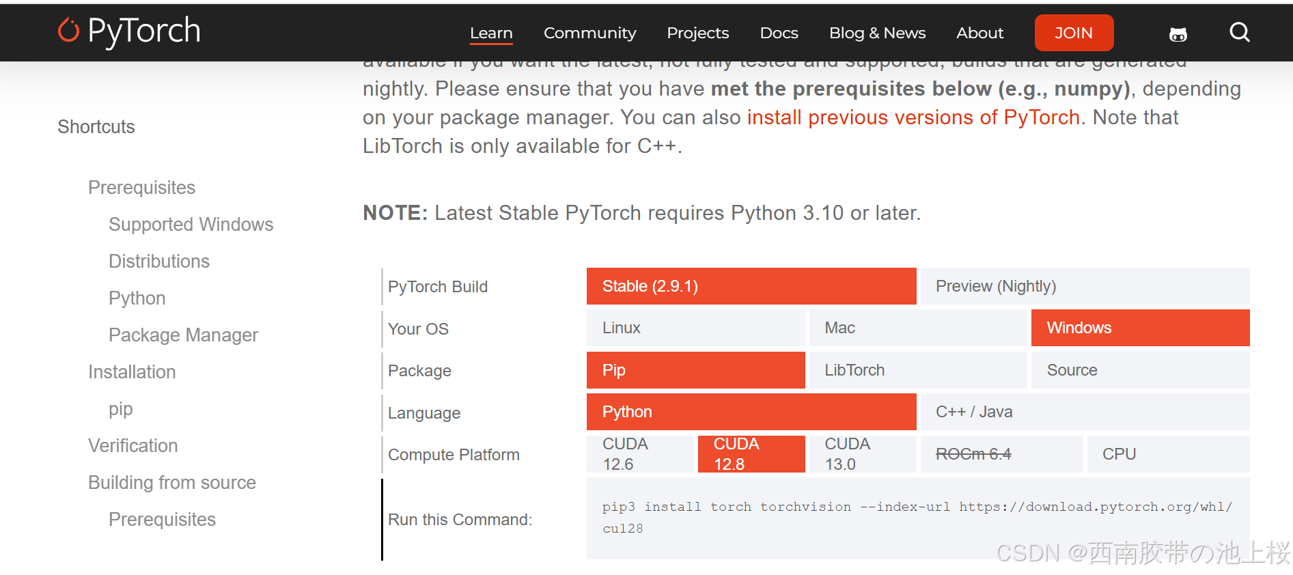Follow the install previous versions link

[913, 117]
